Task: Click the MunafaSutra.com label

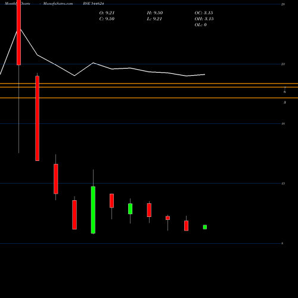Action: pyautogui.click(x=58, y=4)
